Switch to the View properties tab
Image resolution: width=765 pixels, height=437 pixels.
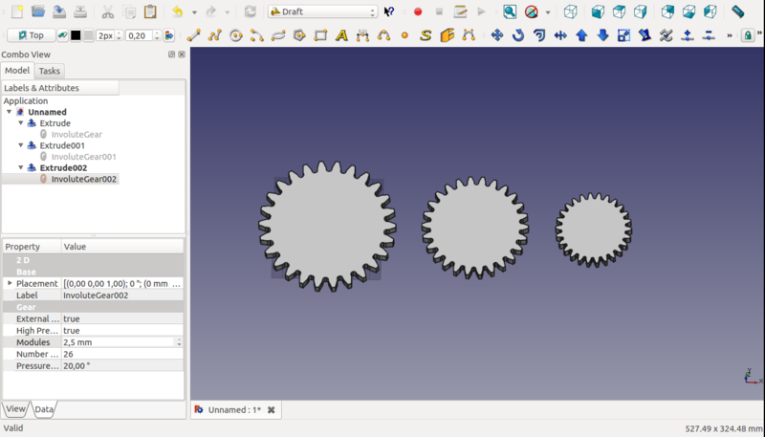[16, 408]
